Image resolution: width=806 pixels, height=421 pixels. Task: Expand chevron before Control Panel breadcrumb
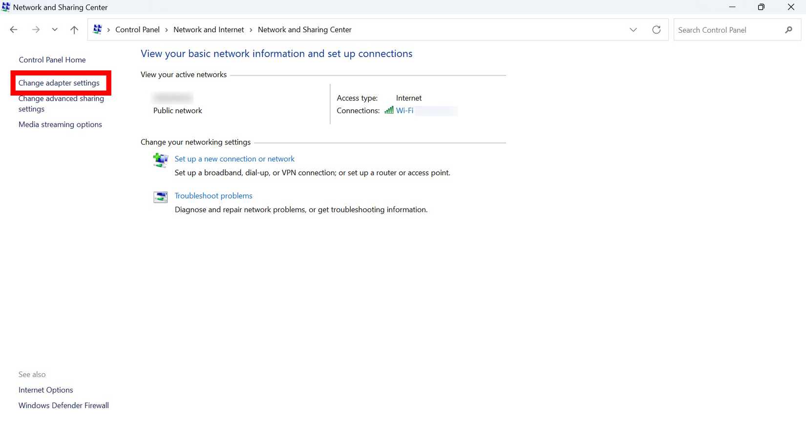coord(108,30)
